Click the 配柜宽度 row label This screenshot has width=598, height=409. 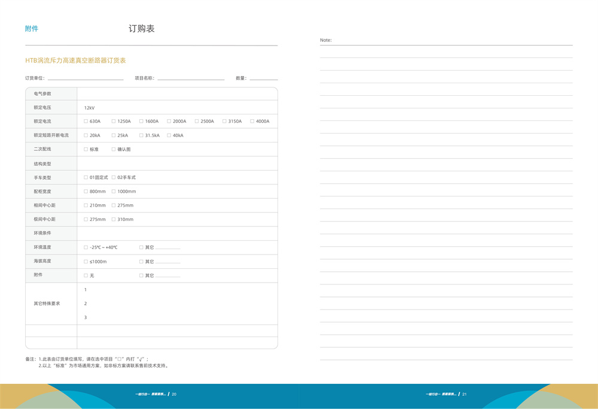coord(42,191)
